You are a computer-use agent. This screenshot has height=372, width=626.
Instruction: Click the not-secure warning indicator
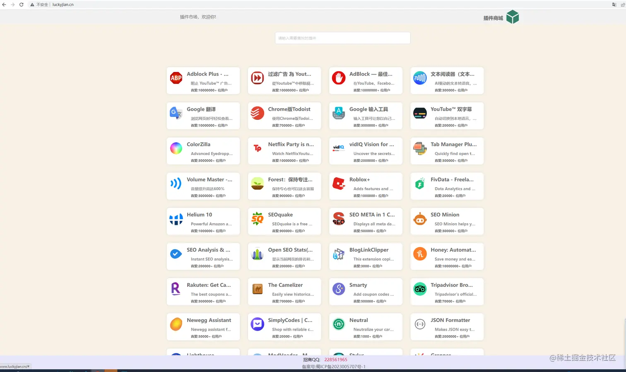[x=39, y=5]
